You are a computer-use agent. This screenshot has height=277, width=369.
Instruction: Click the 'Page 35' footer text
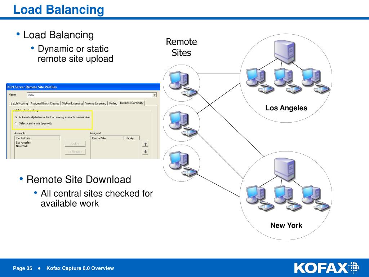click(23, 268)
